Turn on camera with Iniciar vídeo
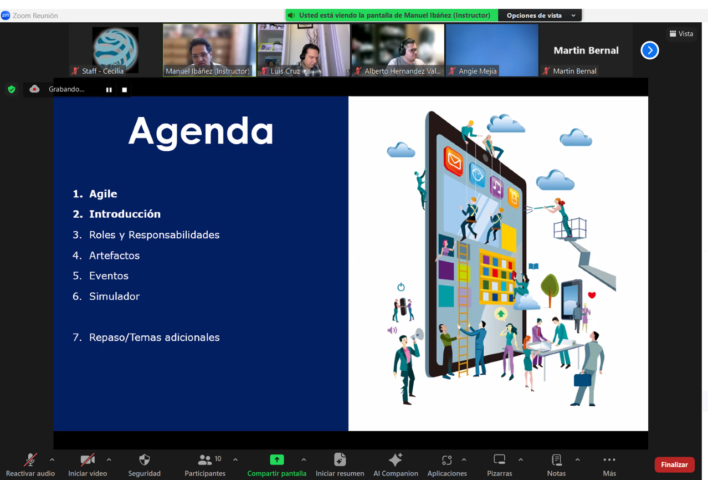The image size is (708, 480). [87, 460]
